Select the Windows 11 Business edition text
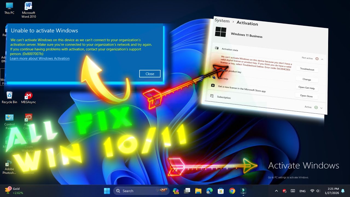 [x=247, y=35]
